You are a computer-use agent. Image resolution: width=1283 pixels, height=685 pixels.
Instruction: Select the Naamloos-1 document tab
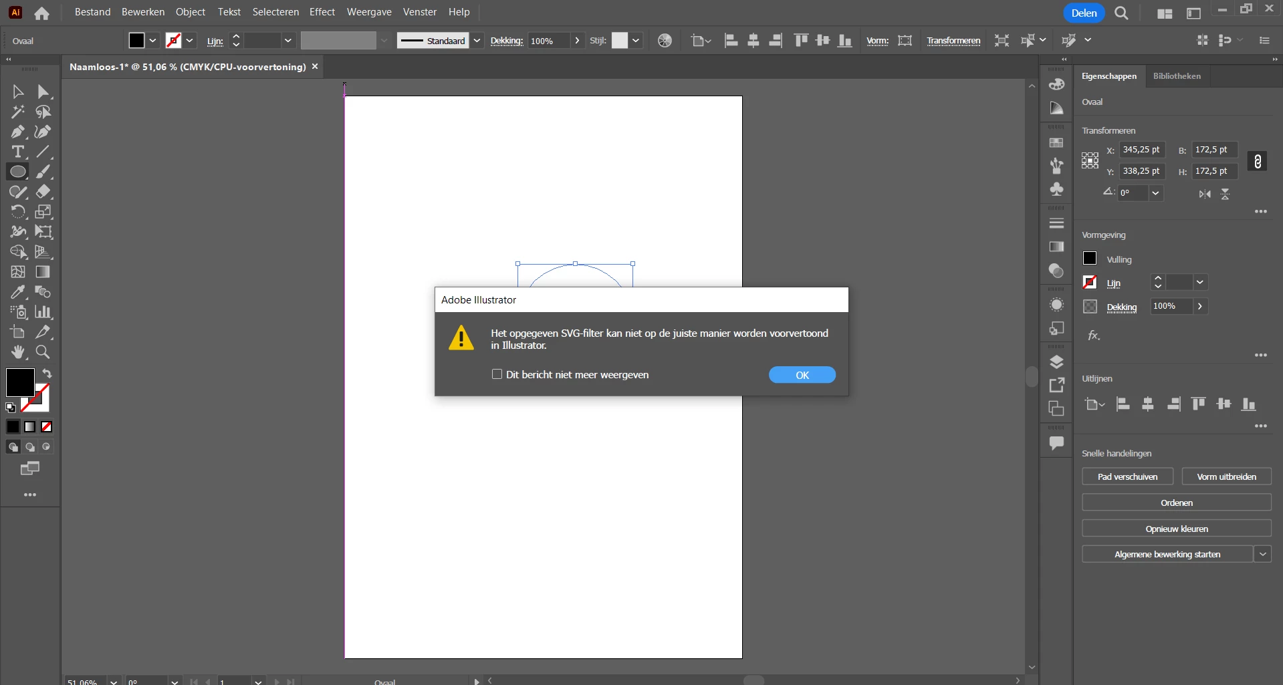coord(188,67)
